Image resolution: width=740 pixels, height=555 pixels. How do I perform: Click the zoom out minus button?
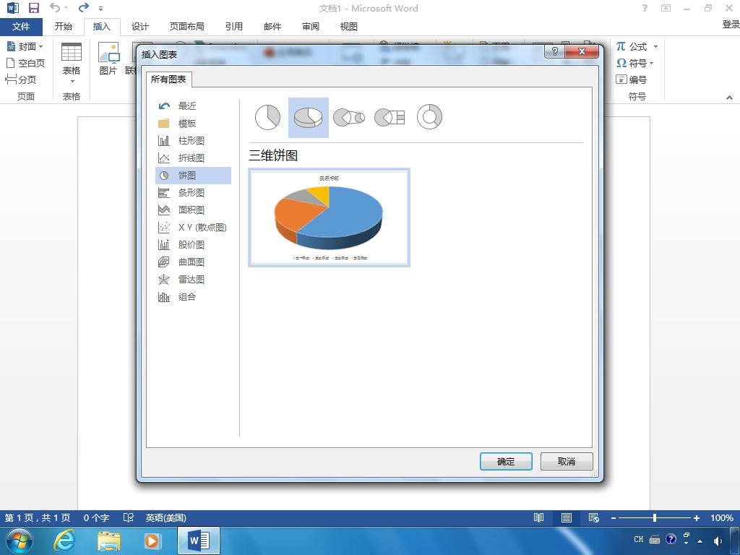(613, 518)
